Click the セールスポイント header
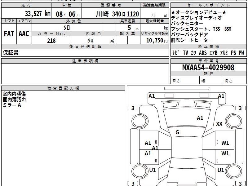 (208, 5)
